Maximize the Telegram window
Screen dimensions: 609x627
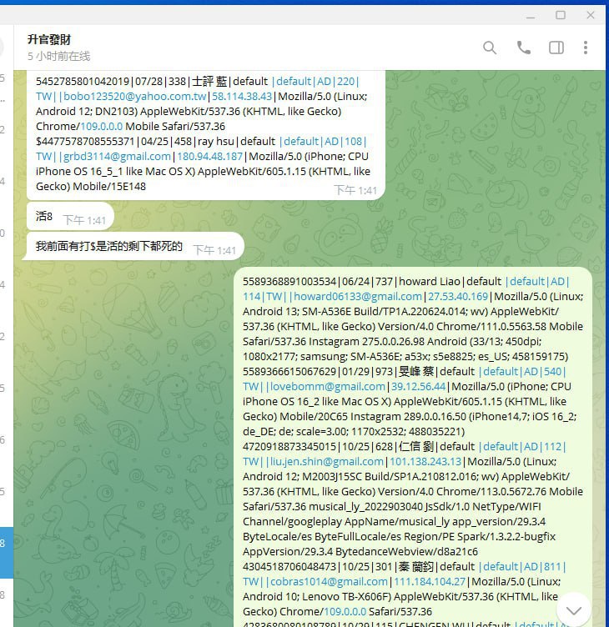(x=561, y=15)
